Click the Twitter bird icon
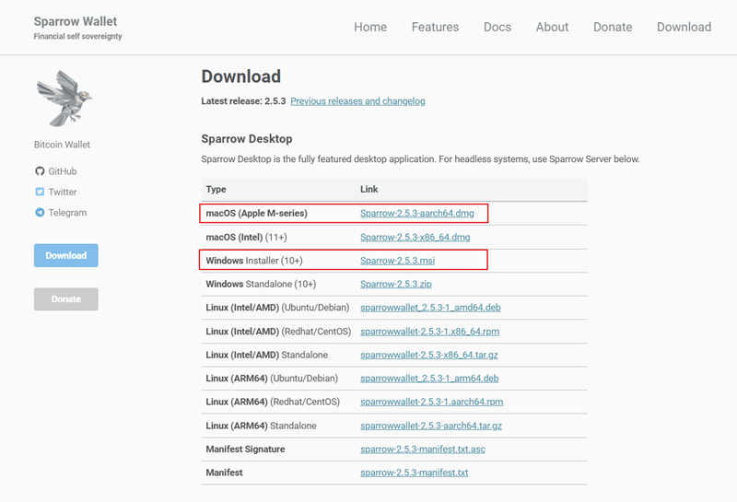 (x=40, y=192)
